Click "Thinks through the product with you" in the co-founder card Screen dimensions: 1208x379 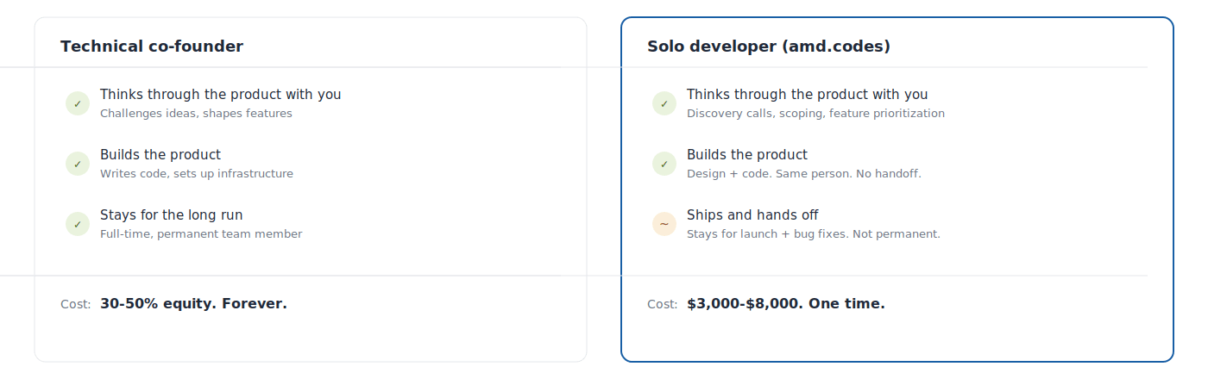click(221, 95)
